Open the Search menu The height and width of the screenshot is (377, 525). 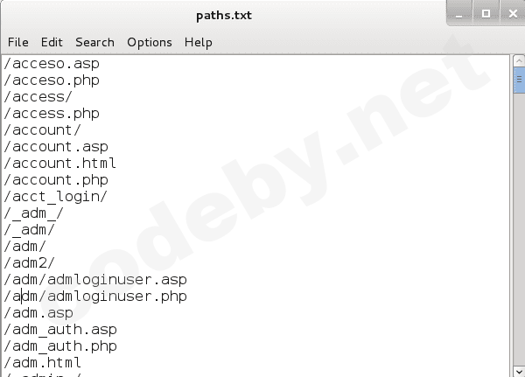pyautogui.click(x=94, y=42)
